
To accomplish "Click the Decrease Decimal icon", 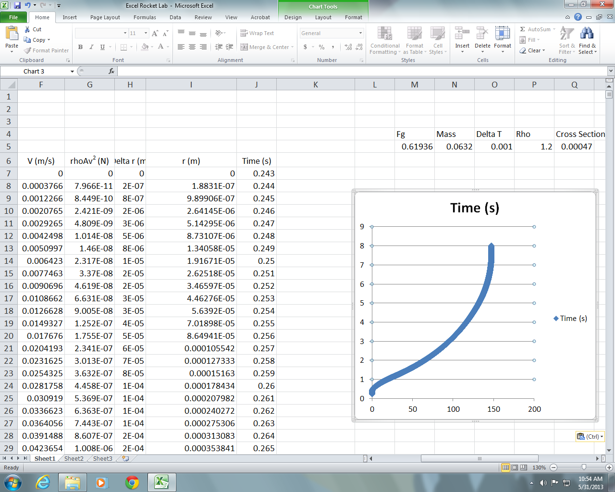I will pos(359,47).
